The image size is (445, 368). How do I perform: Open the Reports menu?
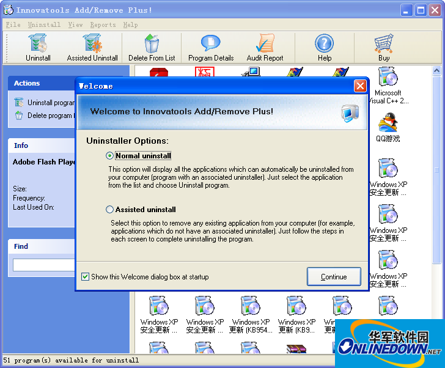click(x=103, y=24)
